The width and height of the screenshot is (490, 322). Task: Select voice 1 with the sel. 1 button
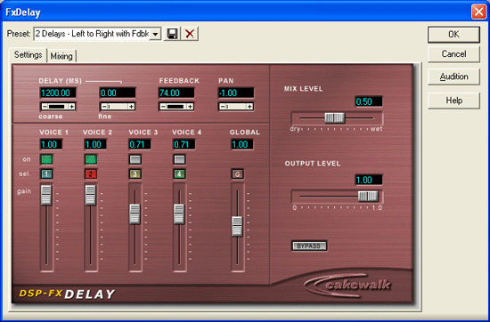[46, 174]
